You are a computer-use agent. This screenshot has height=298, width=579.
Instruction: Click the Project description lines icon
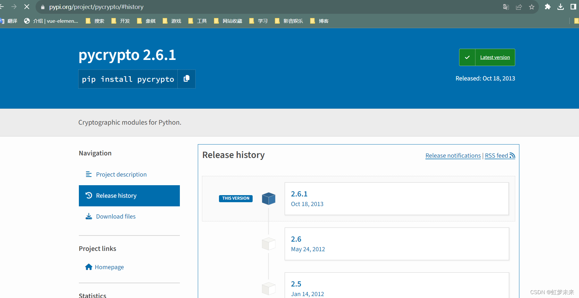pyautogui.click(x=89, y=174)
